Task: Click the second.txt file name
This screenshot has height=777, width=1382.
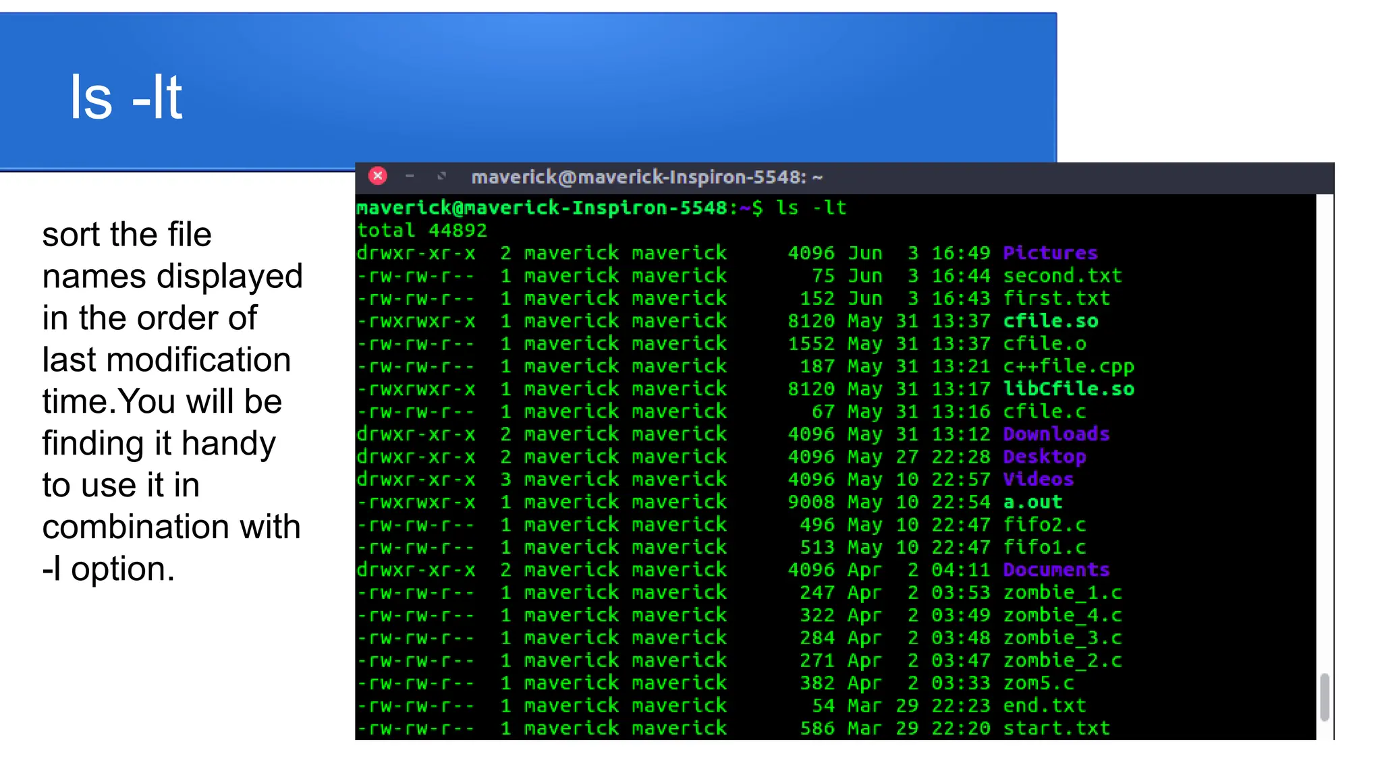Action: (1062, 275)
